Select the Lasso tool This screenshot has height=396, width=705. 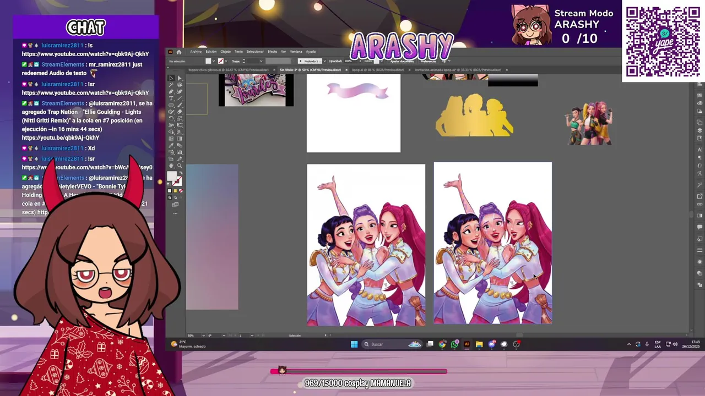[x=180, y=85]
